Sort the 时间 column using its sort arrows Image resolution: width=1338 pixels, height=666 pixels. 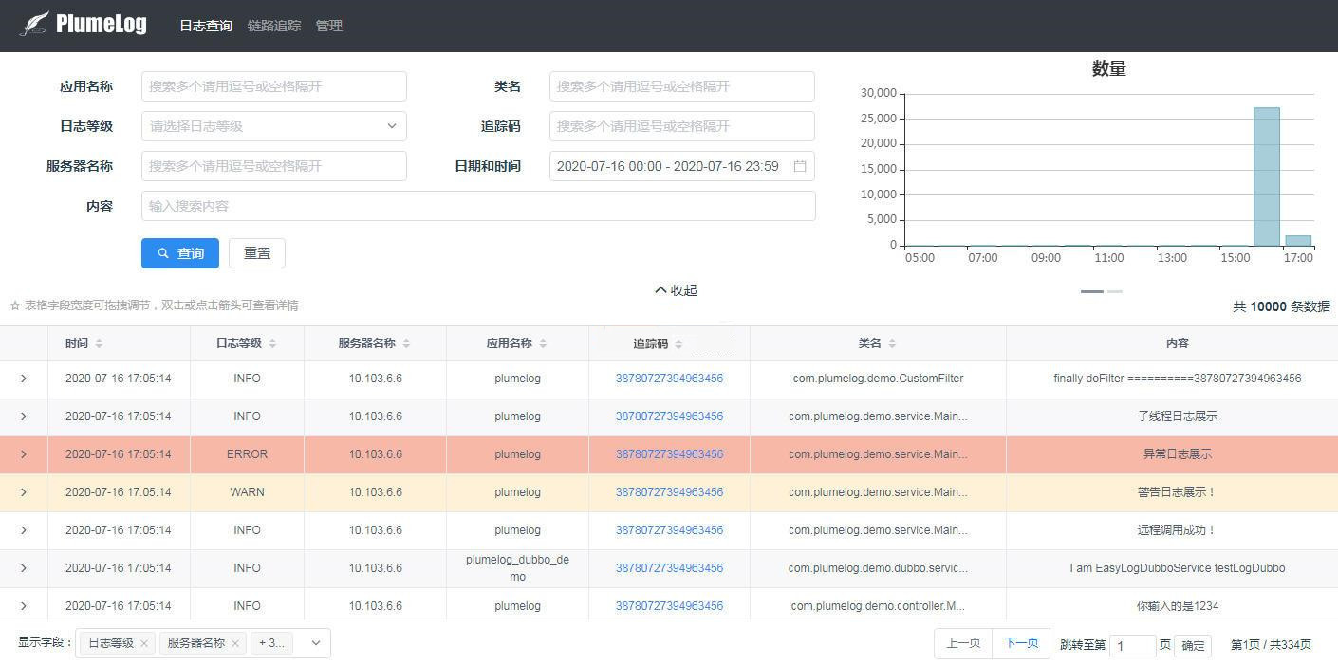(x=98, y=342)
